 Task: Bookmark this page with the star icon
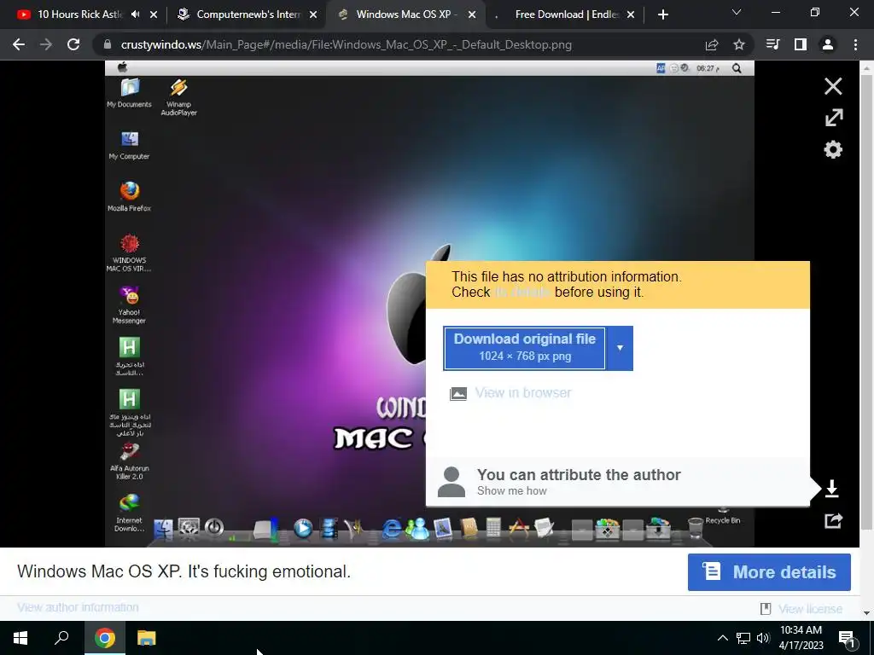click(739, 44)
